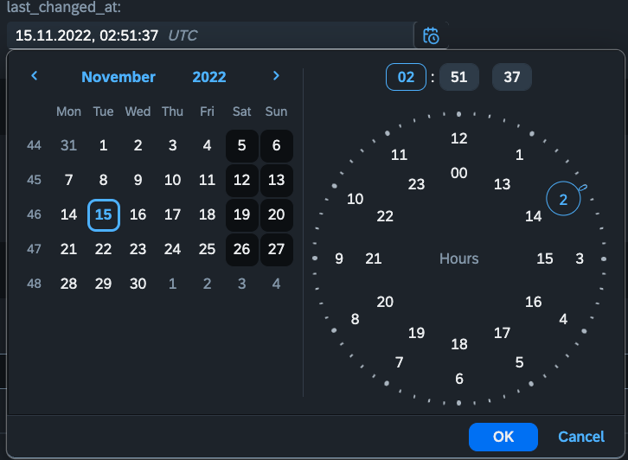Select the hours field 02
Screen dimensions: 628x460
406,77
